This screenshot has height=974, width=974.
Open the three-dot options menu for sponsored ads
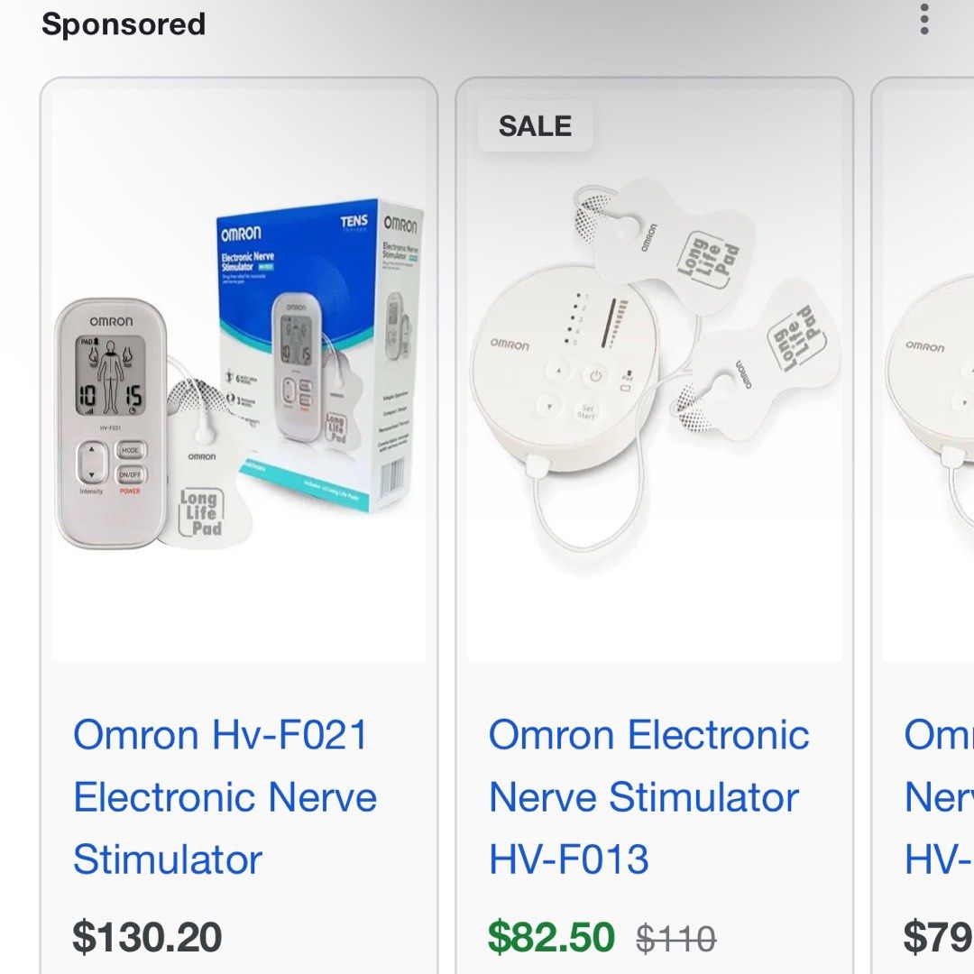pyautogui.click(x=923, y=20)
